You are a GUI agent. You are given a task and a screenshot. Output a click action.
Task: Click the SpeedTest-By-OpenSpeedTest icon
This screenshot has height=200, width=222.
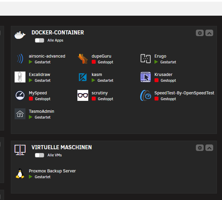tap(146, 95)
